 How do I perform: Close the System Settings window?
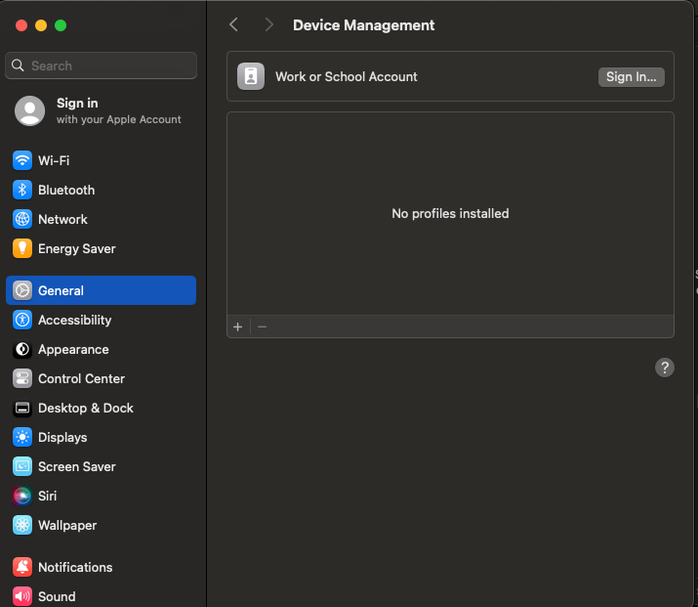(x=21, y=25)
